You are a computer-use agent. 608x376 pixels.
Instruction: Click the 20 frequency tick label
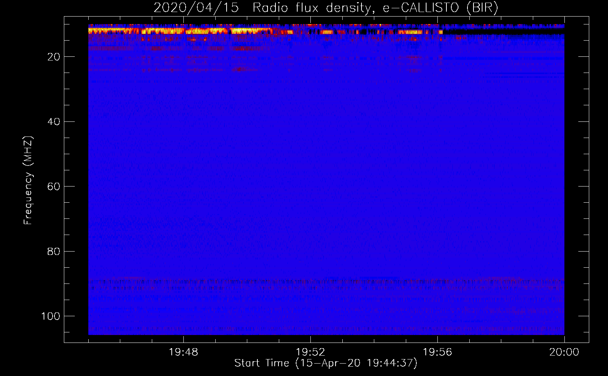coord(54,57)
